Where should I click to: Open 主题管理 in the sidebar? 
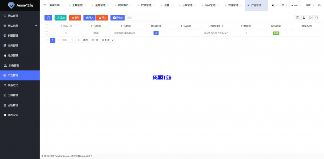[20, 105]
